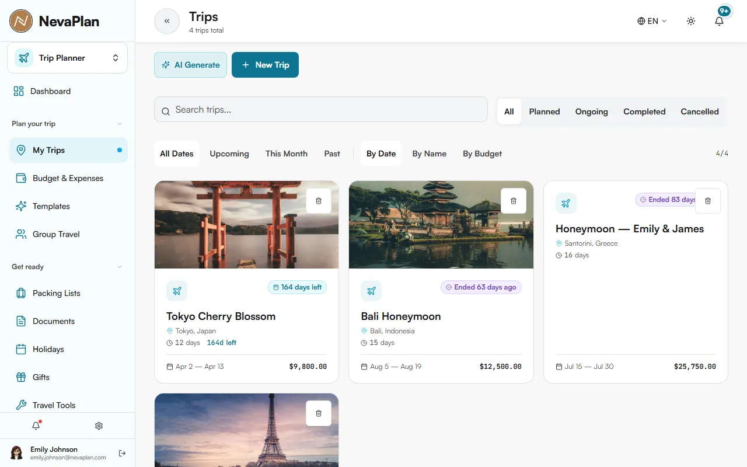The height and width of the screenshot is (467, 747).
Task: Show Upcoming trips
Action: coord(229,154)
